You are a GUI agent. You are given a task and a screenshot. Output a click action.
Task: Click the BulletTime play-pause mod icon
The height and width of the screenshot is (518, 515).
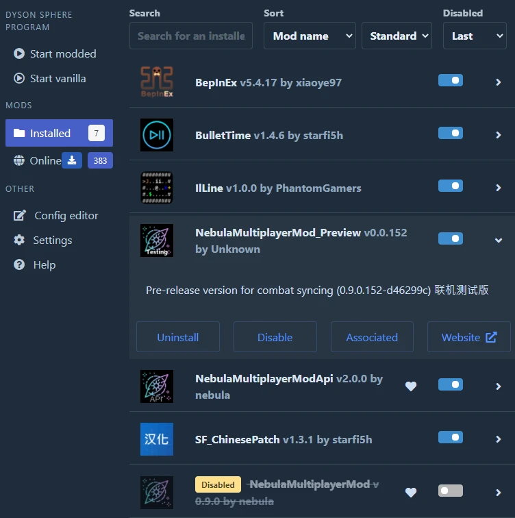click(157, 135)
